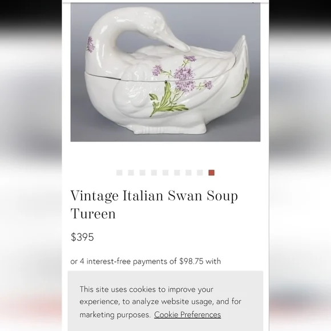Go to the eighth carousel dot

(x=200, y=173)
